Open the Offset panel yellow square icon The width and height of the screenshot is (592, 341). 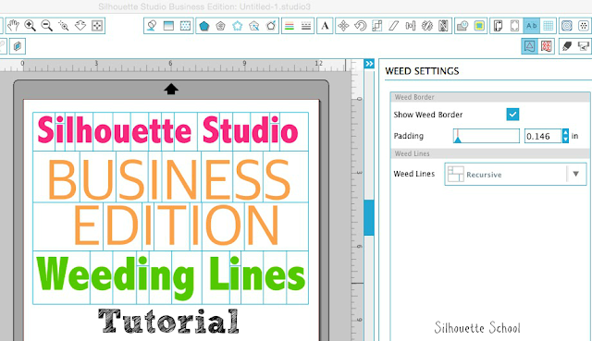[479, 26]
